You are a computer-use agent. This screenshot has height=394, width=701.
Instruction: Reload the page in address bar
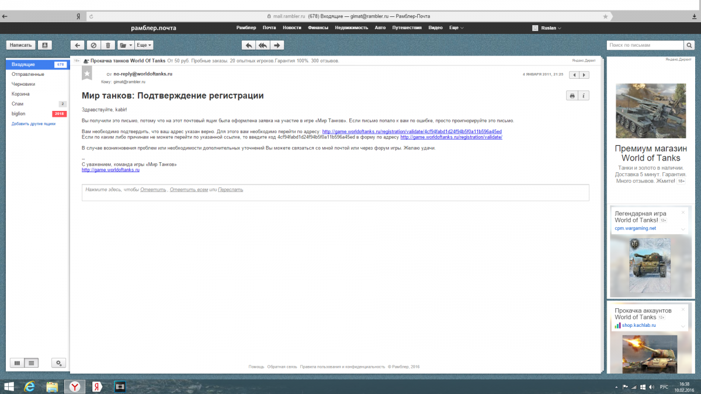(91, 16)
